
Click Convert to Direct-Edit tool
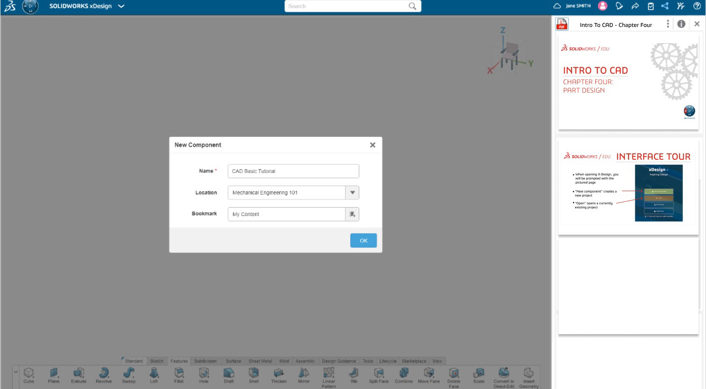pyautogui.click(x=504, y=378)
